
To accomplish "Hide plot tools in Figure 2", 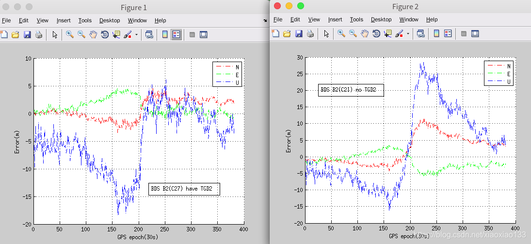I will 464,33.
